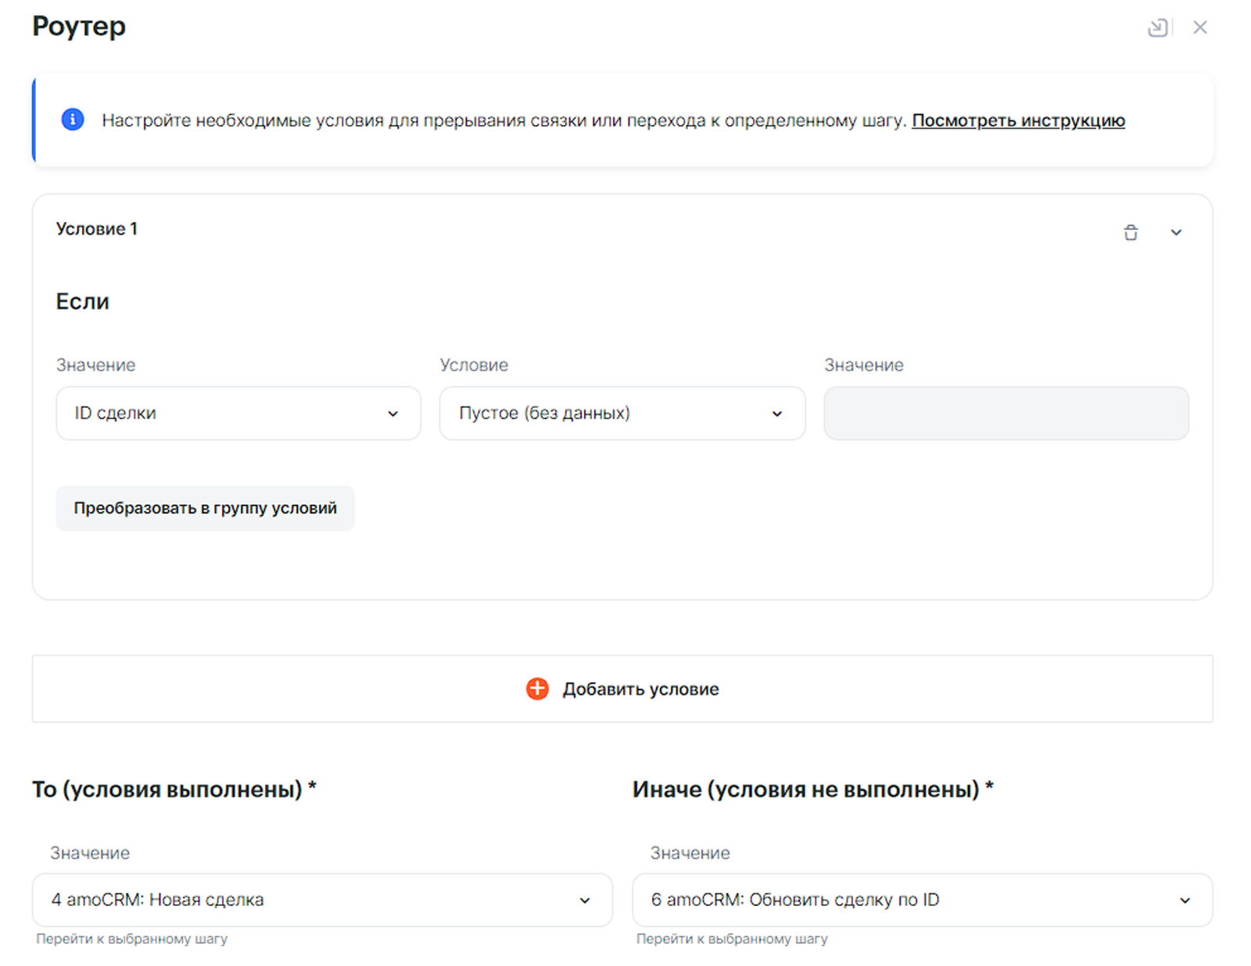Click the arrow in the Пустое condition field
Screen dimensions: 1251x966
pos(777,414)
